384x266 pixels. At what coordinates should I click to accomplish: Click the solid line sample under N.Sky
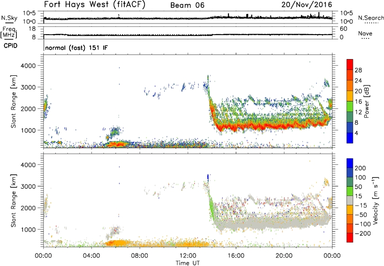9,23
